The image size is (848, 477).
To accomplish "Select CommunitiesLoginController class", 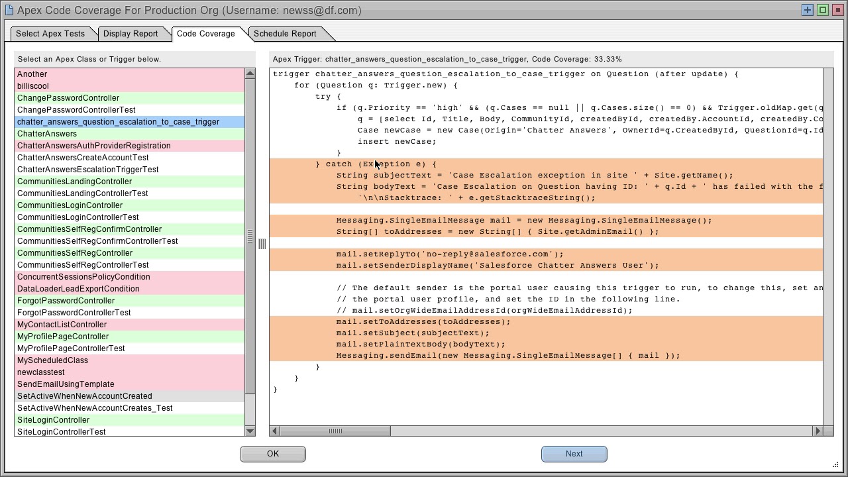I will click(x=130, y=205).
